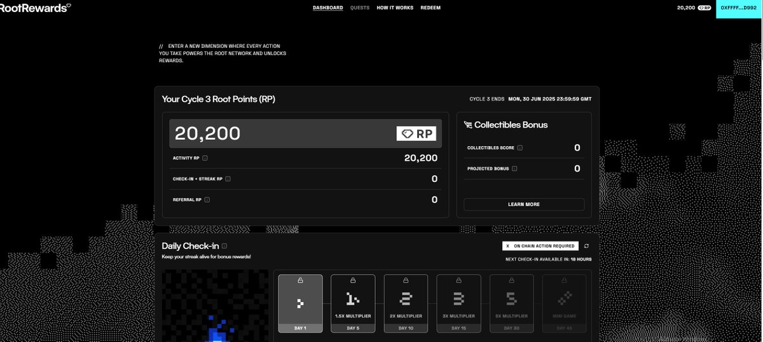
Task: Show info for Activity RP
Action: (205, 158)
